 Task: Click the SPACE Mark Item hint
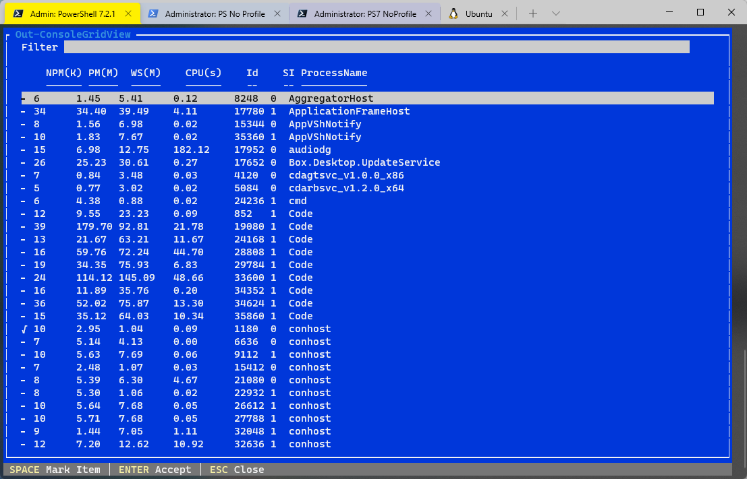click(55, 470)
